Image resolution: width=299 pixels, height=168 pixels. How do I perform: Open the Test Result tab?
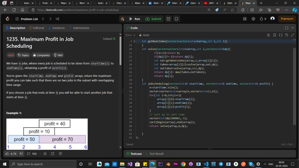pos(156,153)
